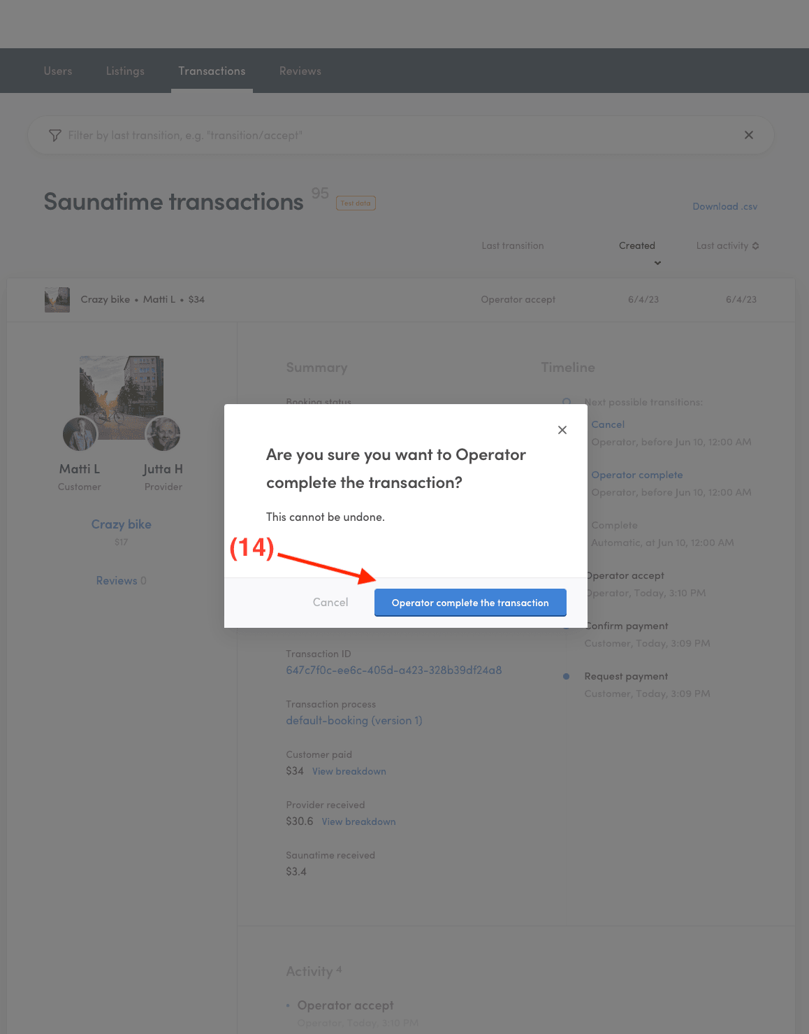Focus the filter by last transition field
The width and height of the screenshot is (809, 1034).
(398, 136)
